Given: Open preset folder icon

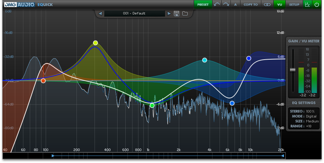Looking at the screenshot, I should point(185,13).
